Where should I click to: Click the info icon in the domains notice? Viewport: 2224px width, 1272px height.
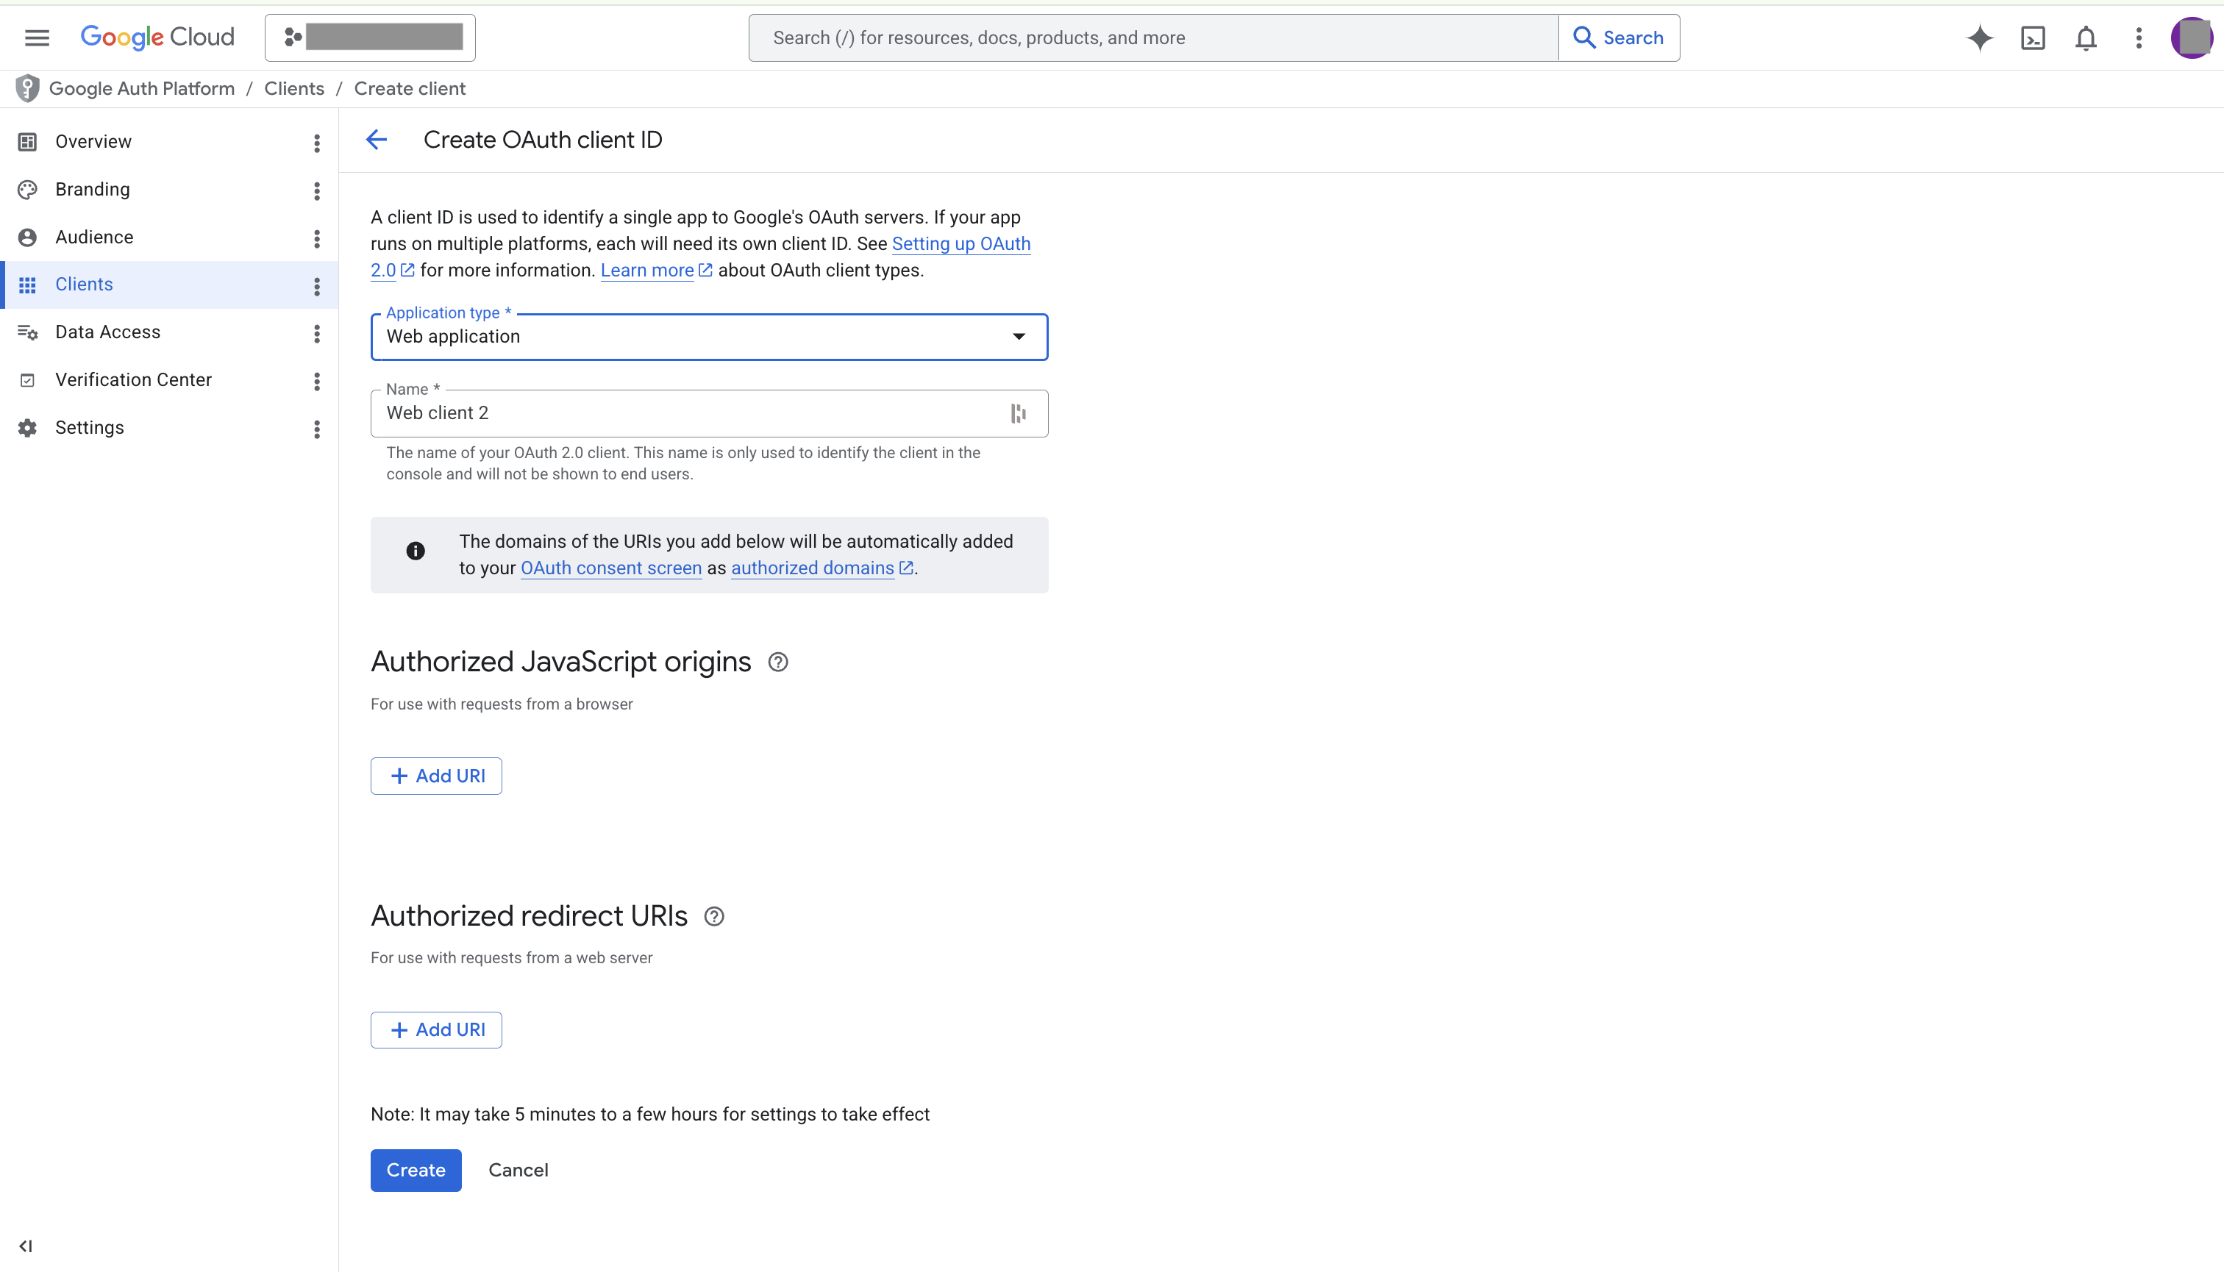point(415,551)
